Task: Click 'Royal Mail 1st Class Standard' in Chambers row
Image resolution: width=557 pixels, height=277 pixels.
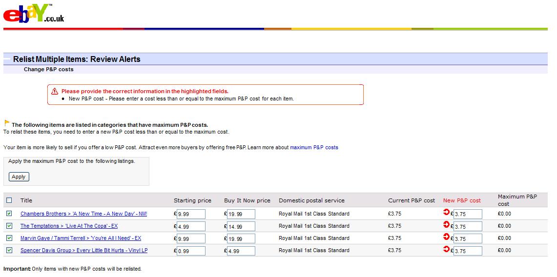Action: 314,214
